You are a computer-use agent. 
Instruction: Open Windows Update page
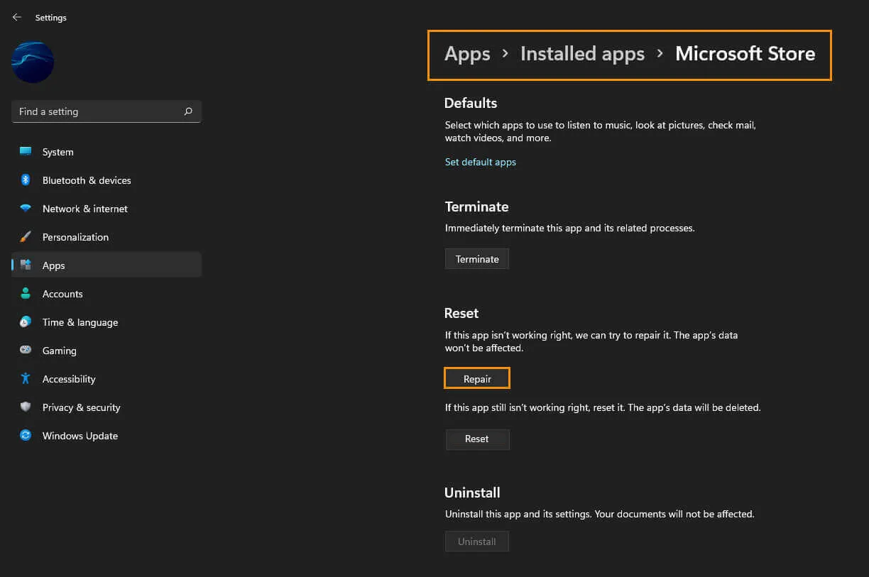[106, 436]
